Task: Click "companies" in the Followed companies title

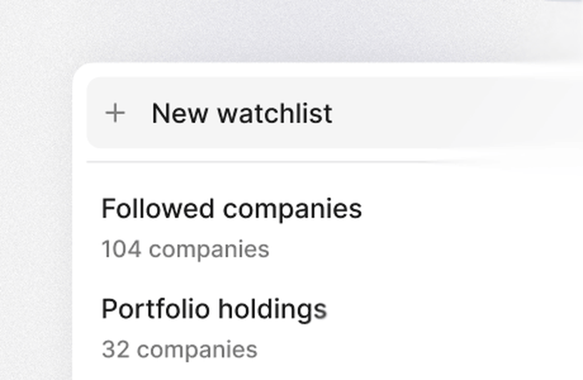Action: click(x=292, y=210)
